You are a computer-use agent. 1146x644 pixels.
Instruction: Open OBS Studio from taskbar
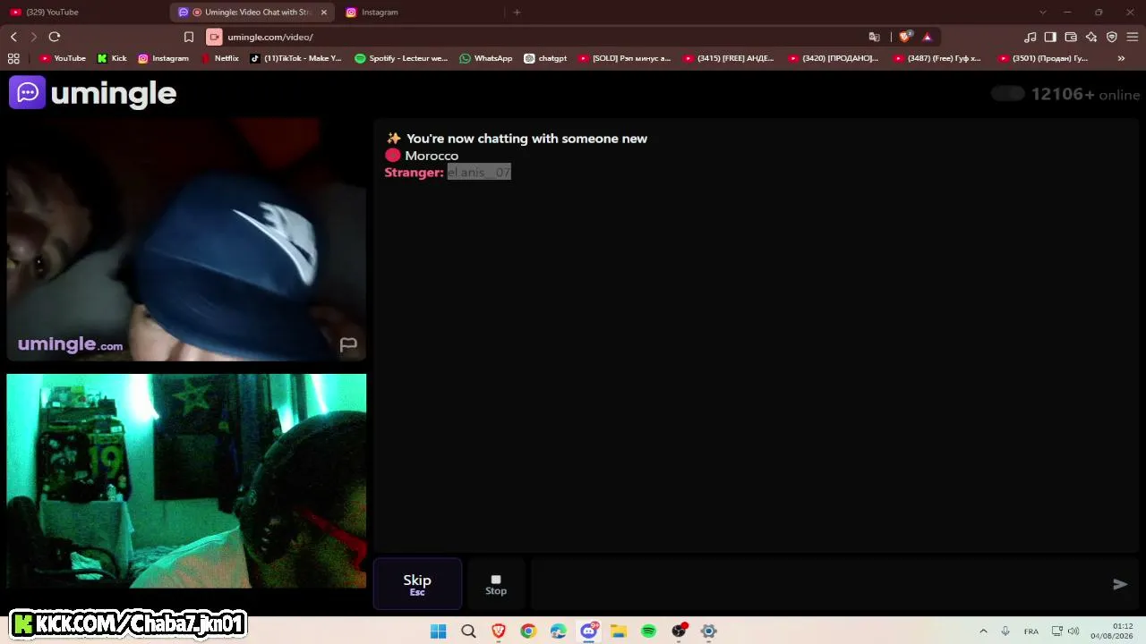coord(679,631)
